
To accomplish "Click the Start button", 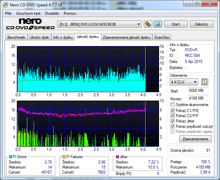I will (x=176, y=24).
